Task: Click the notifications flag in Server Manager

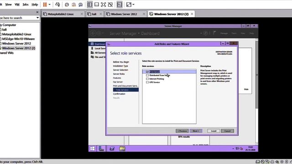Action: click(x=214, y=33)
